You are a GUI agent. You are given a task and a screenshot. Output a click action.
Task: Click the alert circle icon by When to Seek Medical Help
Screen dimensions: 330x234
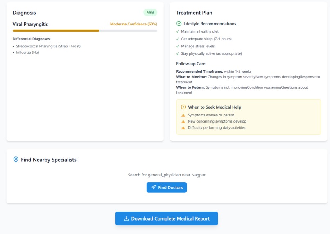coord(183,107)
